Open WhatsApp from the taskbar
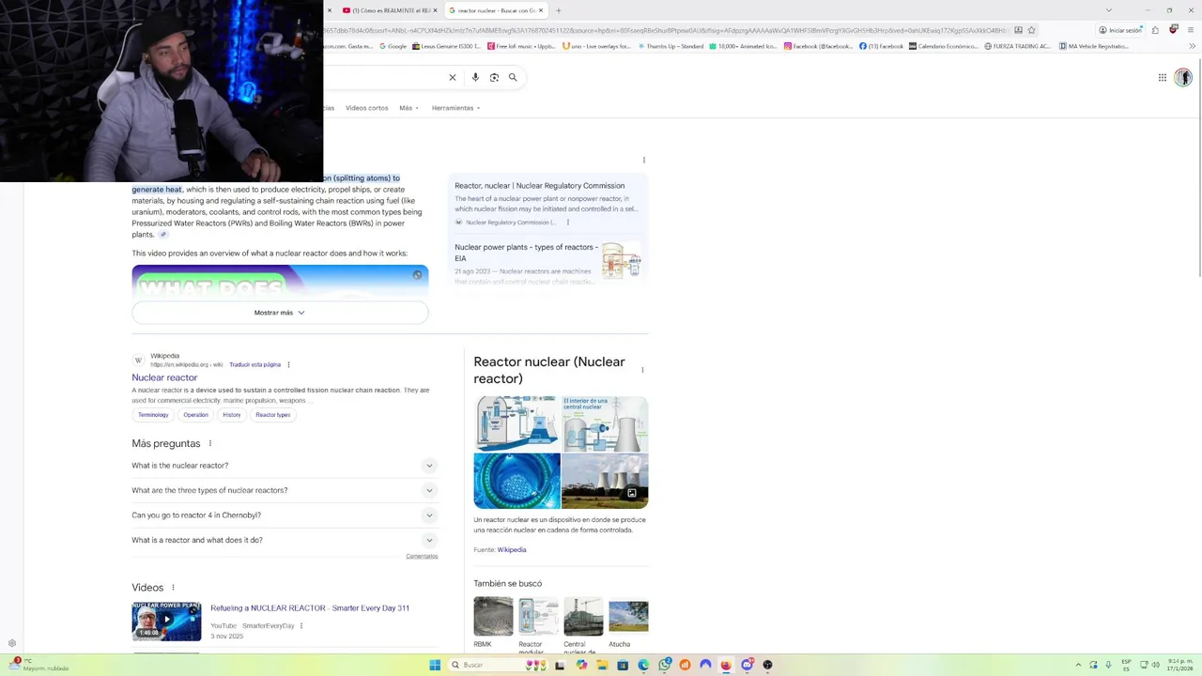Image resolution: width=1202 pixels, height=676 pixels. coord(665,665)
